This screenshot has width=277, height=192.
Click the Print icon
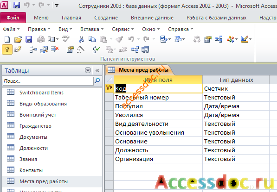click(41, 39)
